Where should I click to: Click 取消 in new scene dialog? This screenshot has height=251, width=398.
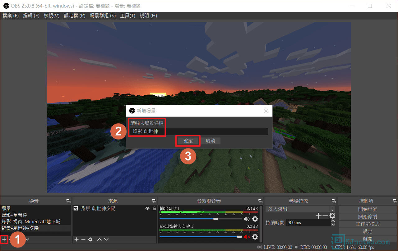click(211, 141)
